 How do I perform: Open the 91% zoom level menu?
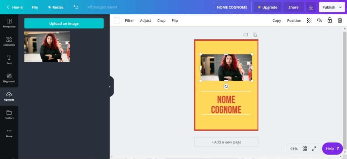click(294, 148)
